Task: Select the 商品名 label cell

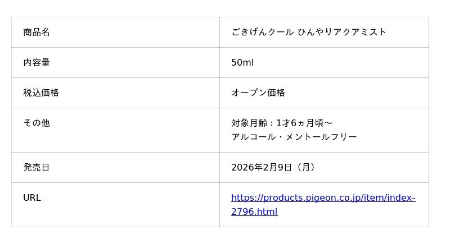Action: (x=37, y=32)
